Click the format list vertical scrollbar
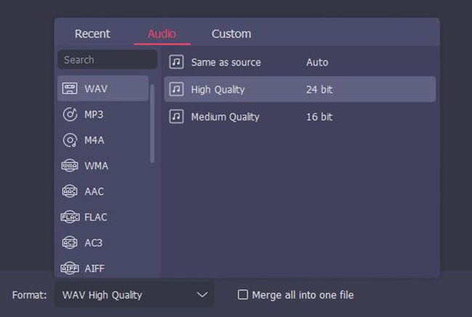Screen dimensions: 472x317 [152, 123]
